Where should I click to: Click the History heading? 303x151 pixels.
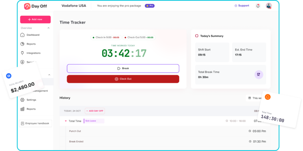tap(65, 98)
